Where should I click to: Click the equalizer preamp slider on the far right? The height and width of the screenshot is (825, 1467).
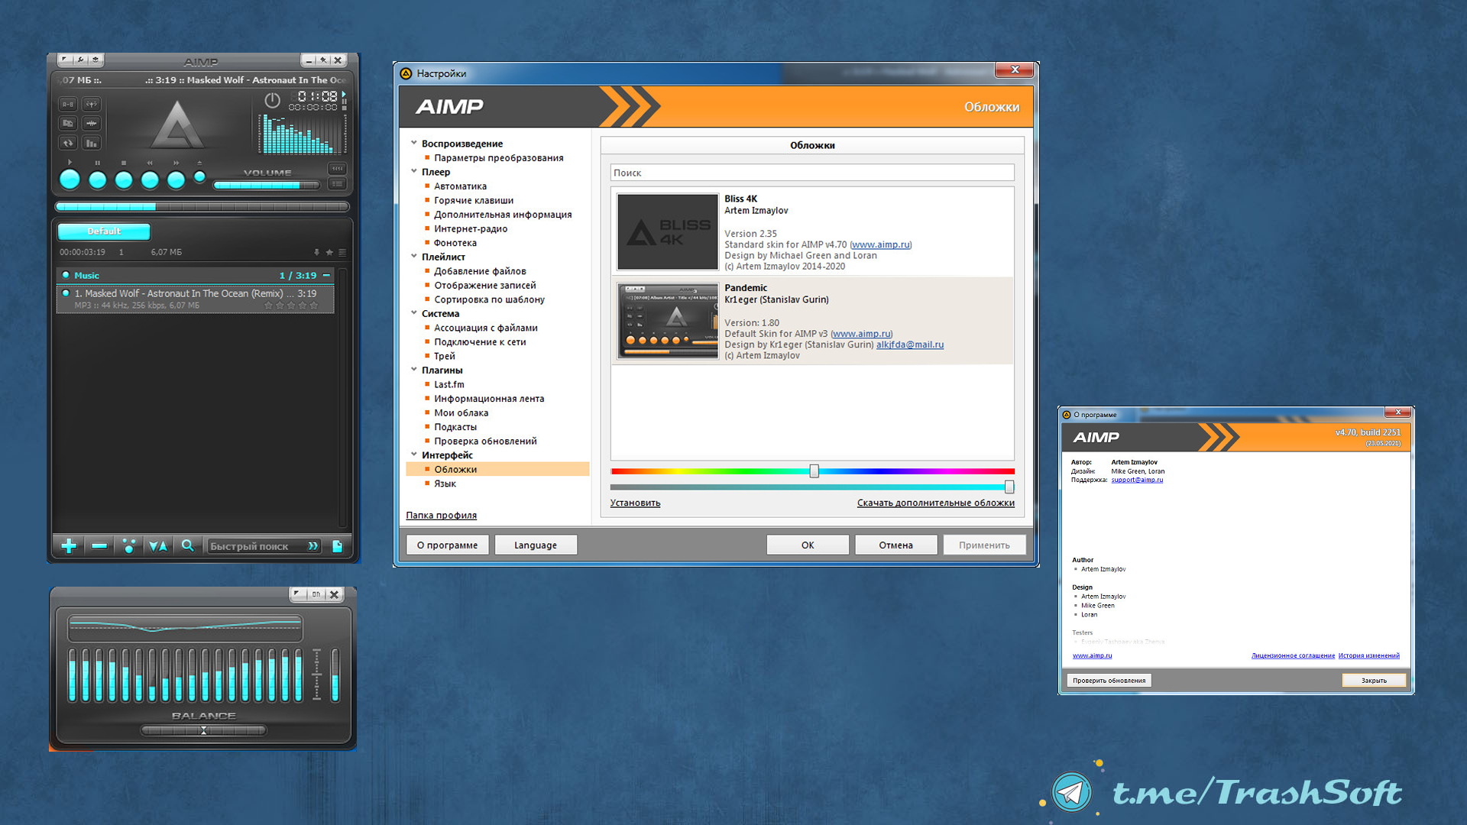coord(335,675)
